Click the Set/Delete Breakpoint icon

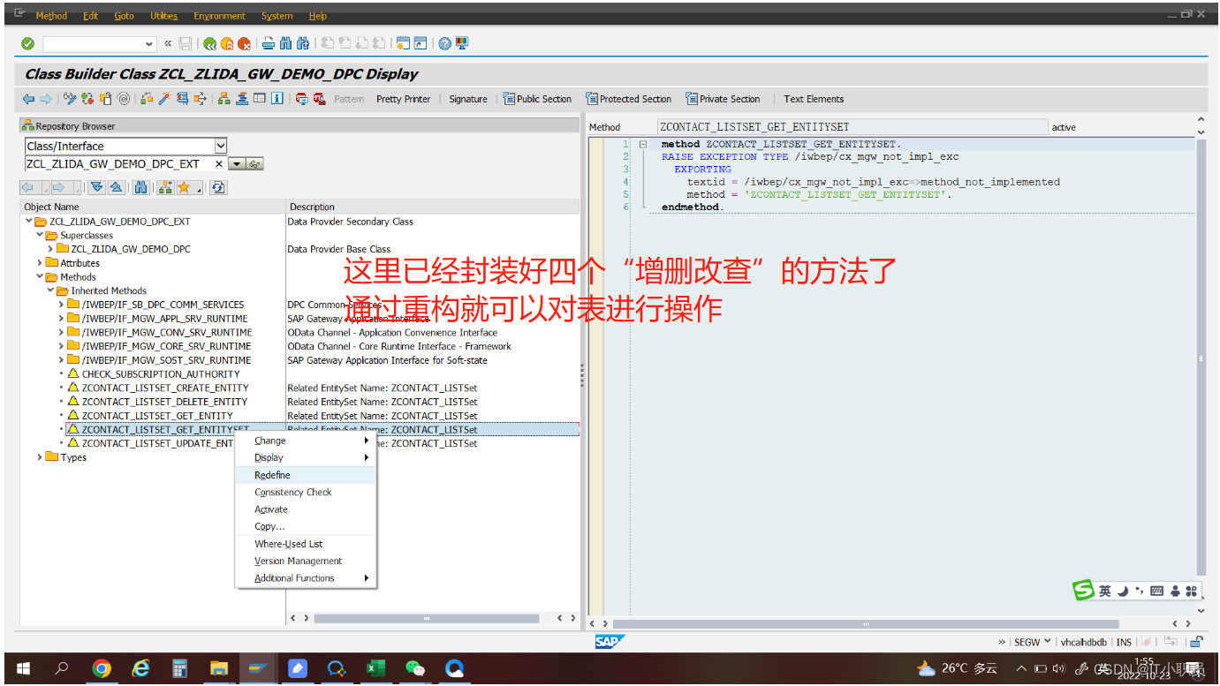click(x=302, y=99)
